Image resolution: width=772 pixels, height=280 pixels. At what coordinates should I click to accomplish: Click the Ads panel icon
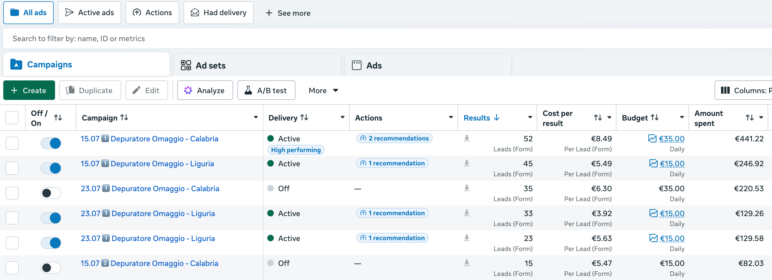[x=357, y=65]
